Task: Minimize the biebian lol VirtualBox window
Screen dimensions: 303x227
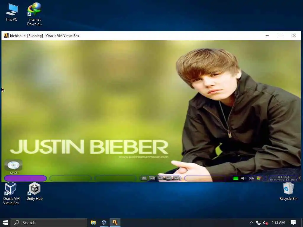Action: point(267,35)
